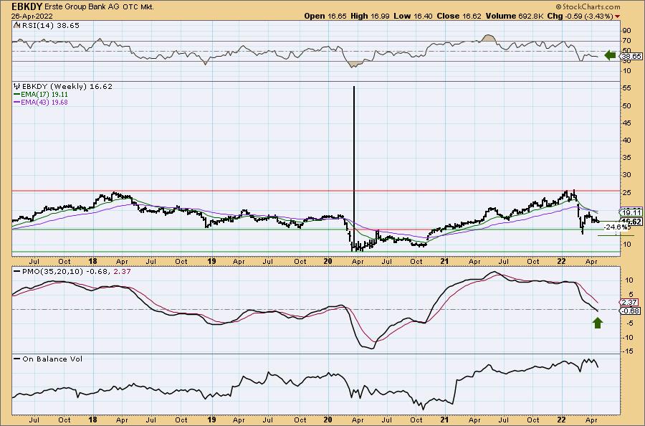Click the High 16.99 value
Screen dimensions: 645x426
370,16
